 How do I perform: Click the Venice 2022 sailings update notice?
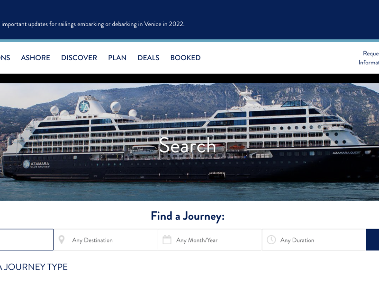92,24
